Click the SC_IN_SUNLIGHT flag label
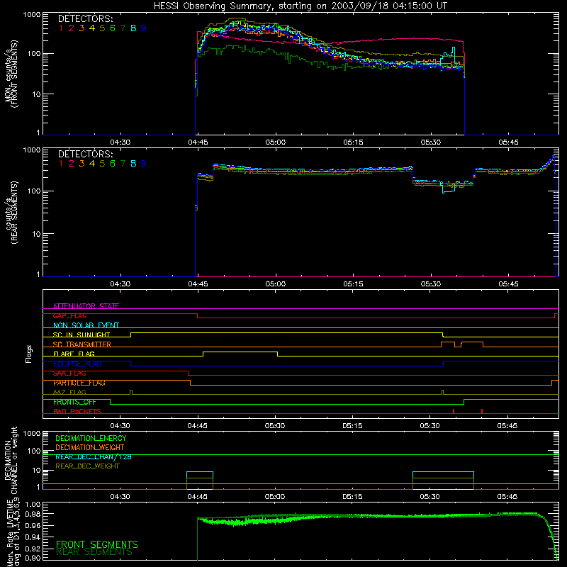Screen dimensions: 567x567 [82, 335]
